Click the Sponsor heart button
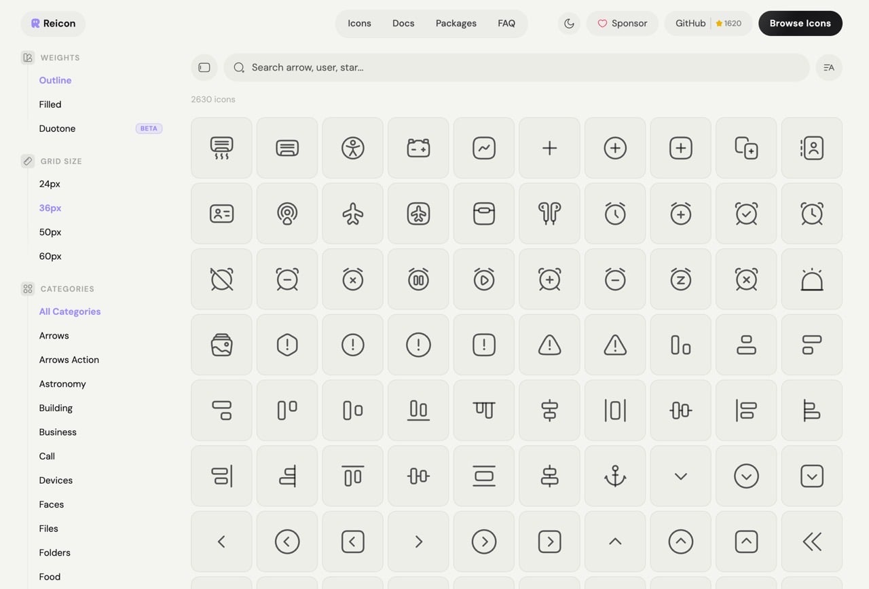This screenshot has height=589, width=869. [x=623, y=23]
